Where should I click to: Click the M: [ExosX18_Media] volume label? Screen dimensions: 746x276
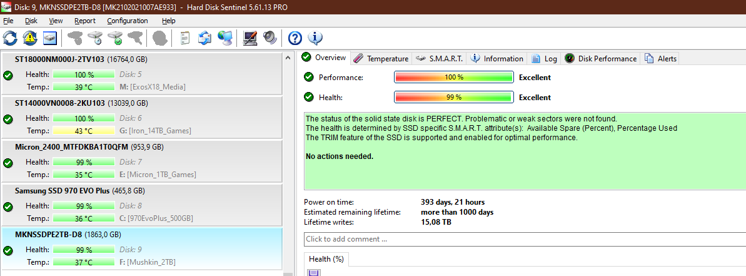coord(152,86)
